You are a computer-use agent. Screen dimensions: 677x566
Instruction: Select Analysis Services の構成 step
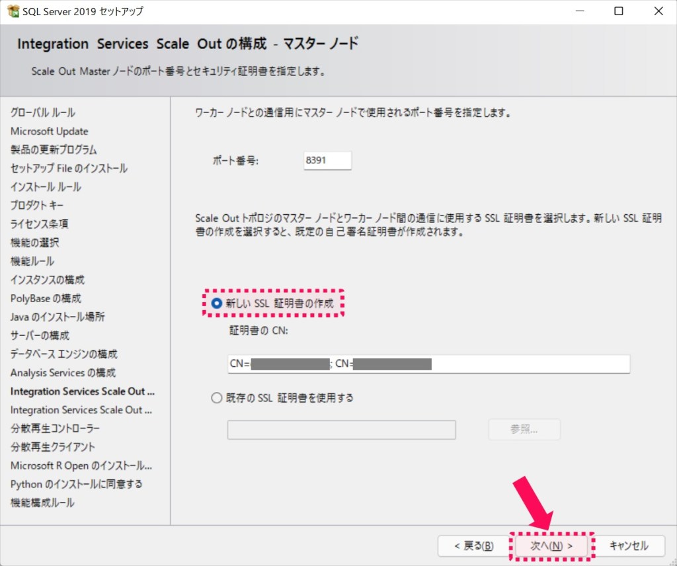(63, 372)
